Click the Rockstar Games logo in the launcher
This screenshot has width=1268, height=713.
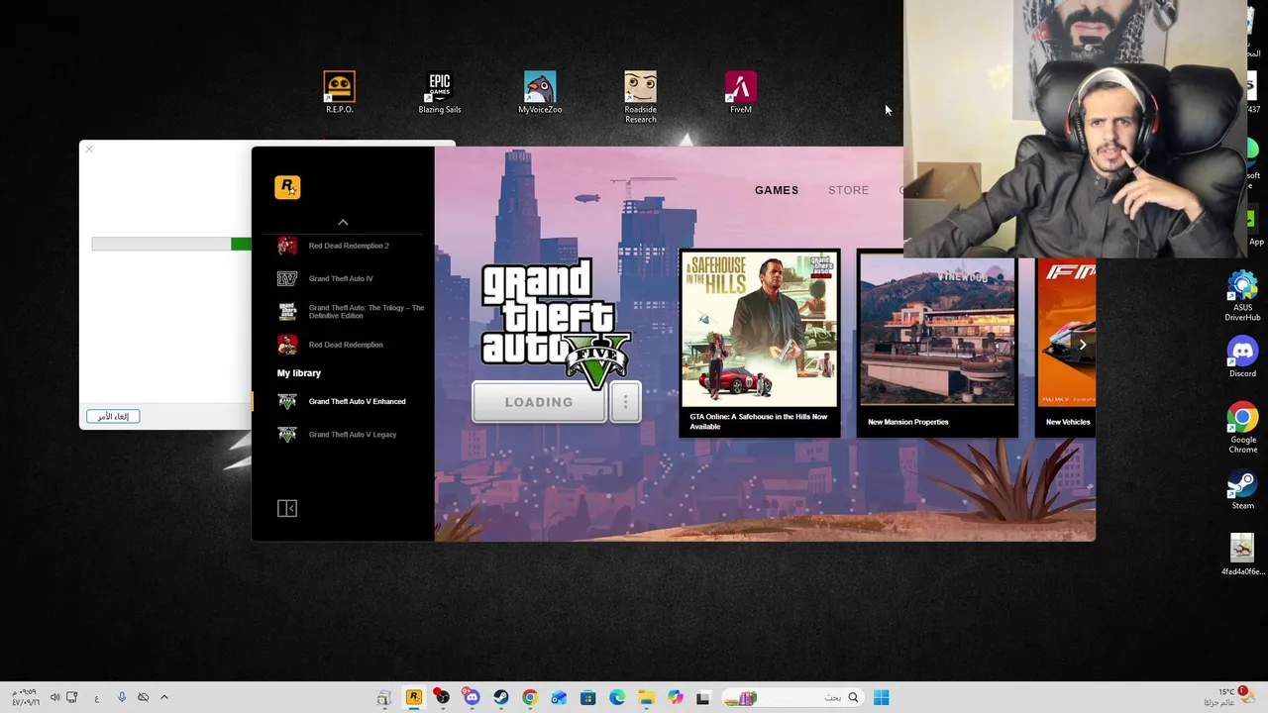pyautogui.click(x=287, y=187)
